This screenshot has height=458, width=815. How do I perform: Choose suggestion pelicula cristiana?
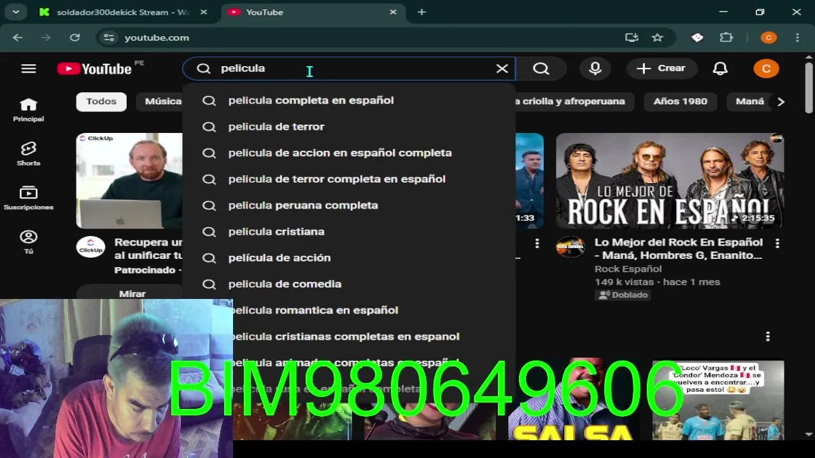click(349, 232)
